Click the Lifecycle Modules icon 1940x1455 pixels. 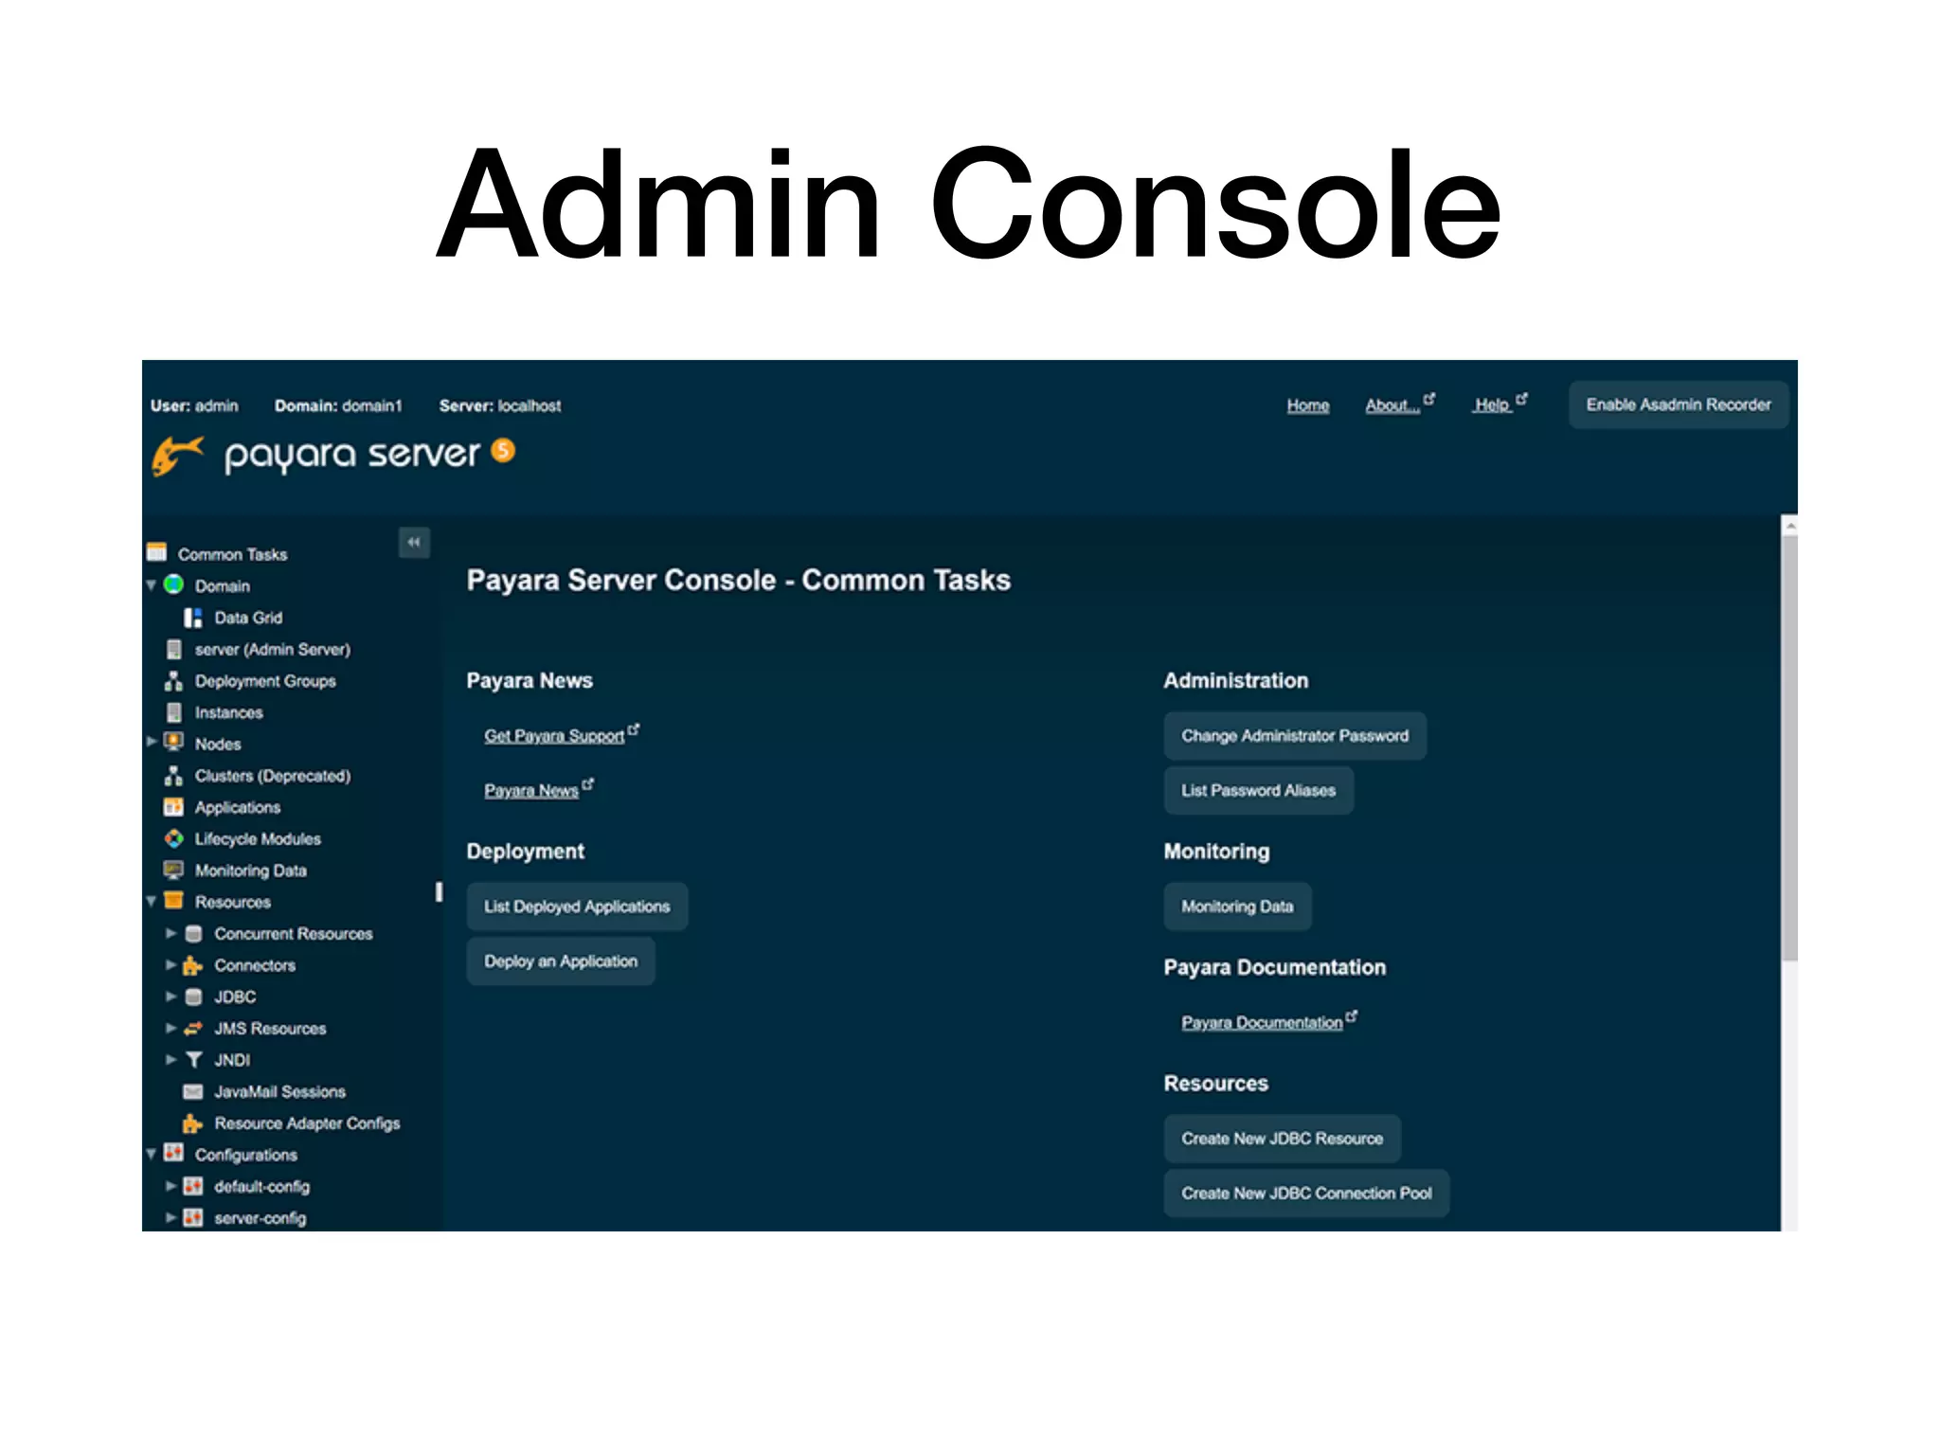coord(174,838)
